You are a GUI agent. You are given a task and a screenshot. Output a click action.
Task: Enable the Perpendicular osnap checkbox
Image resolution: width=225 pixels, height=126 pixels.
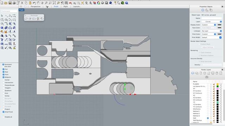tap(4, 85)
